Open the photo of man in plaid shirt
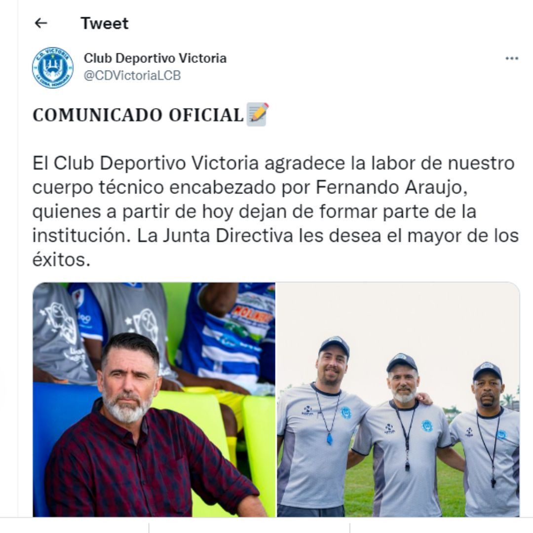This screenshot has height=533, width=533. pos(154,399)
